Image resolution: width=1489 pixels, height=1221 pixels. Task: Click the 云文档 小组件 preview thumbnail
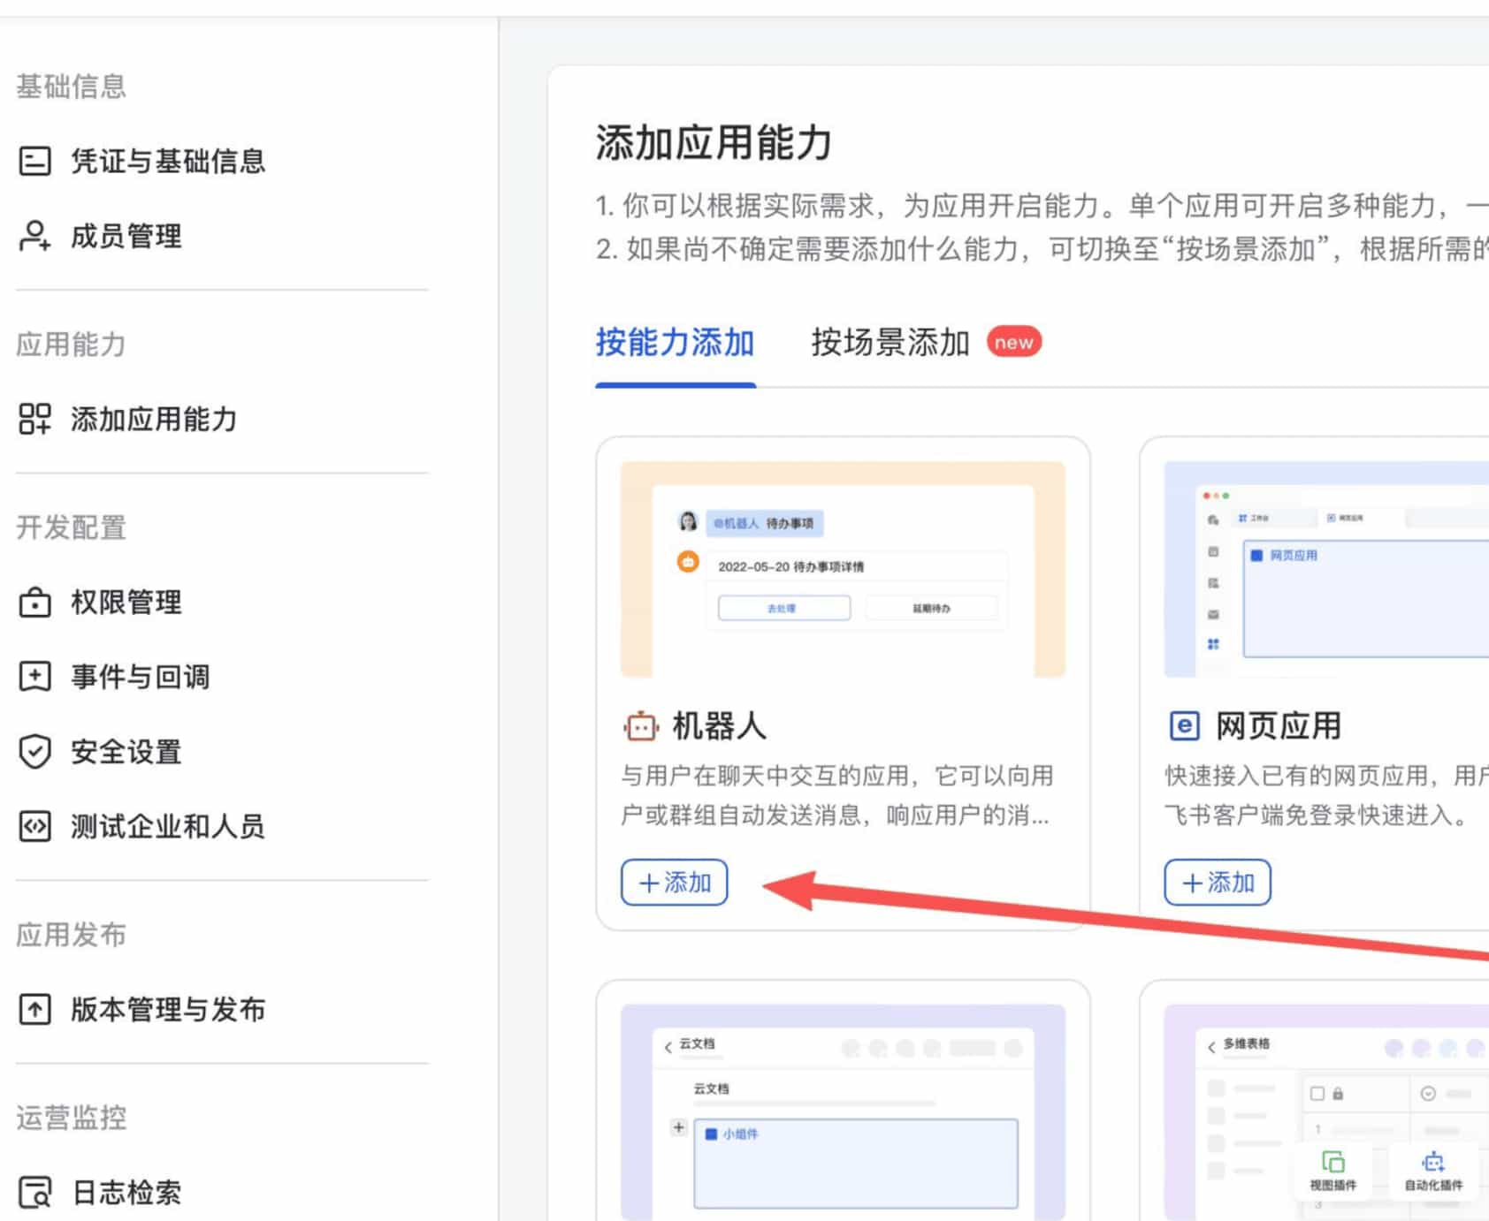(843, 1111)
